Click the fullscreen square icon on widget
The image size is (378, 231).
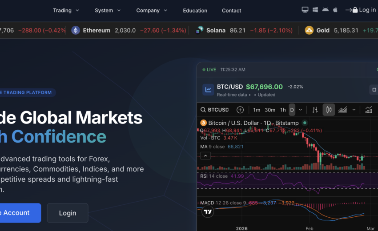(374, 90)
